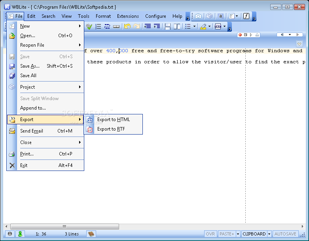Open document lines icon dropdown arrow

click(237, 16)
